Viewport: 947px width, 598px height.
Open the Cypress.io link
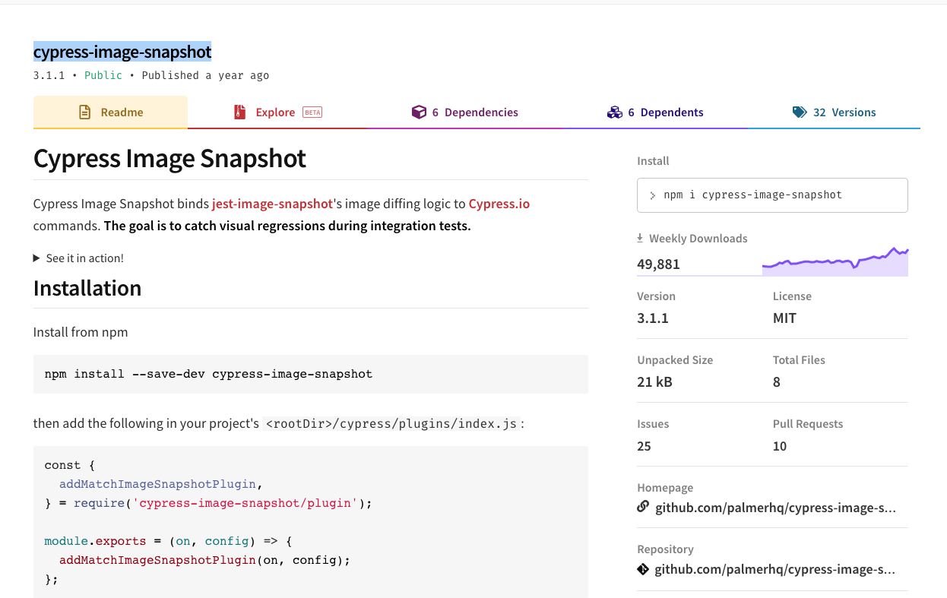point(499,204)
